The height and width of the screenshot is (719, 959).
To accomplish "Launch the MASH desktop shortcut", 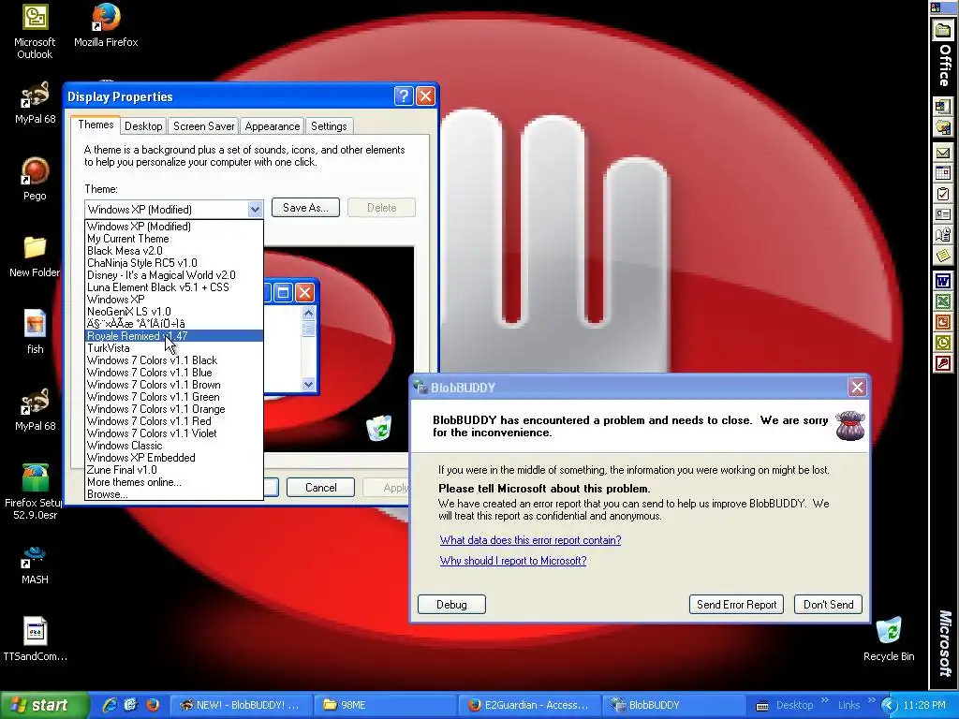I will click(35, 564).
